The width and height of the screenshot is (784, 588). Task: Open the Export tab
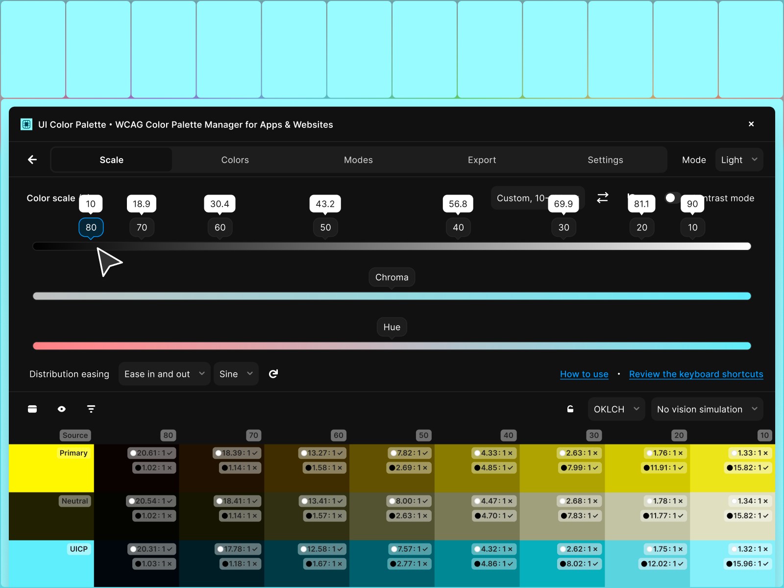pyautogui.click(x=482, y=159)
